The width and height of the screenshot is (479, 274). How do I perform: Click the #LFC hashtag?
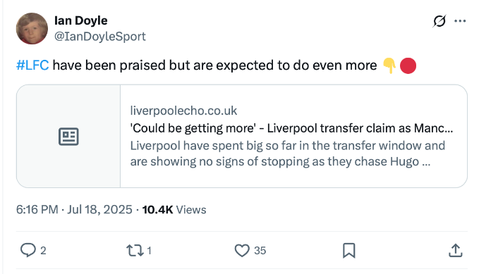pos(32,66)
